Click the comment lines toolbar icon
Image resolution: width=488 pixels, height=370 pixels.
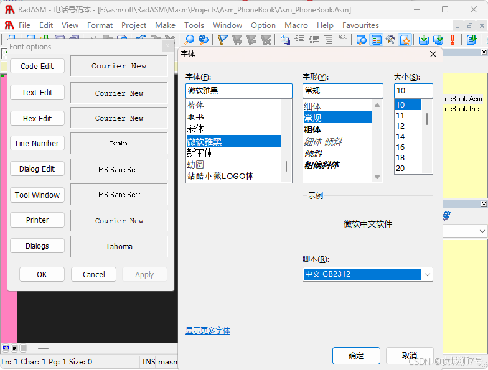(x=329, y=40)
